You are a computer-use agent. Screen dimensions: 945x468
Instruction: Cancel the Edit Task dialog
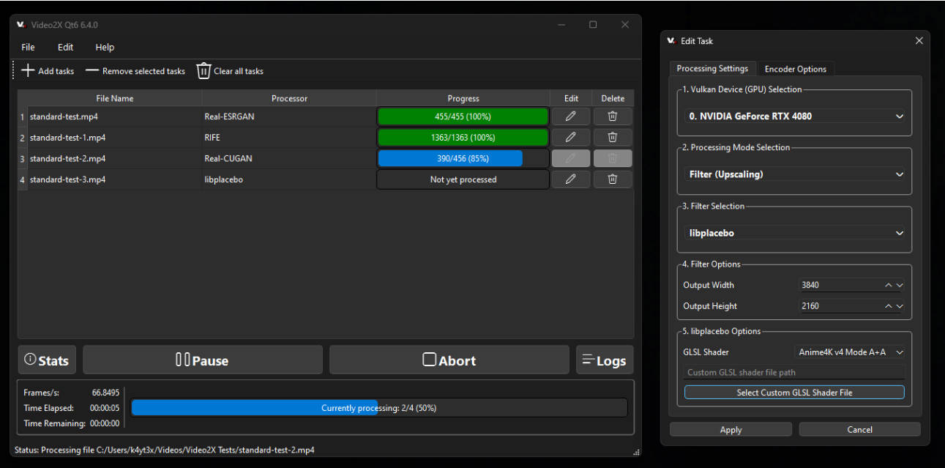pyautogui.click(x=859, y=430)
